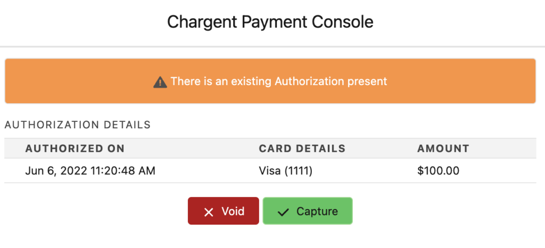Select the $100.00 amount cell
Viewport: 545px width, 248px height.
coord(439,171)
